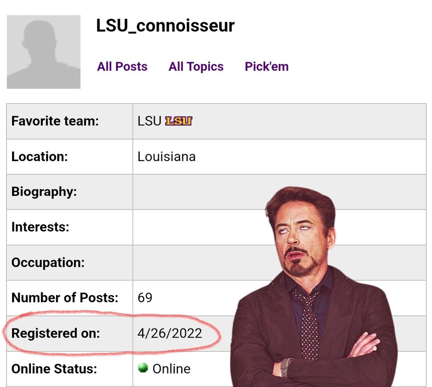Click the Interests row label

40,227
